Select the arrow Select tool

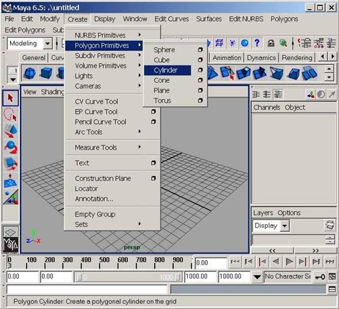(x=11, y=98)
